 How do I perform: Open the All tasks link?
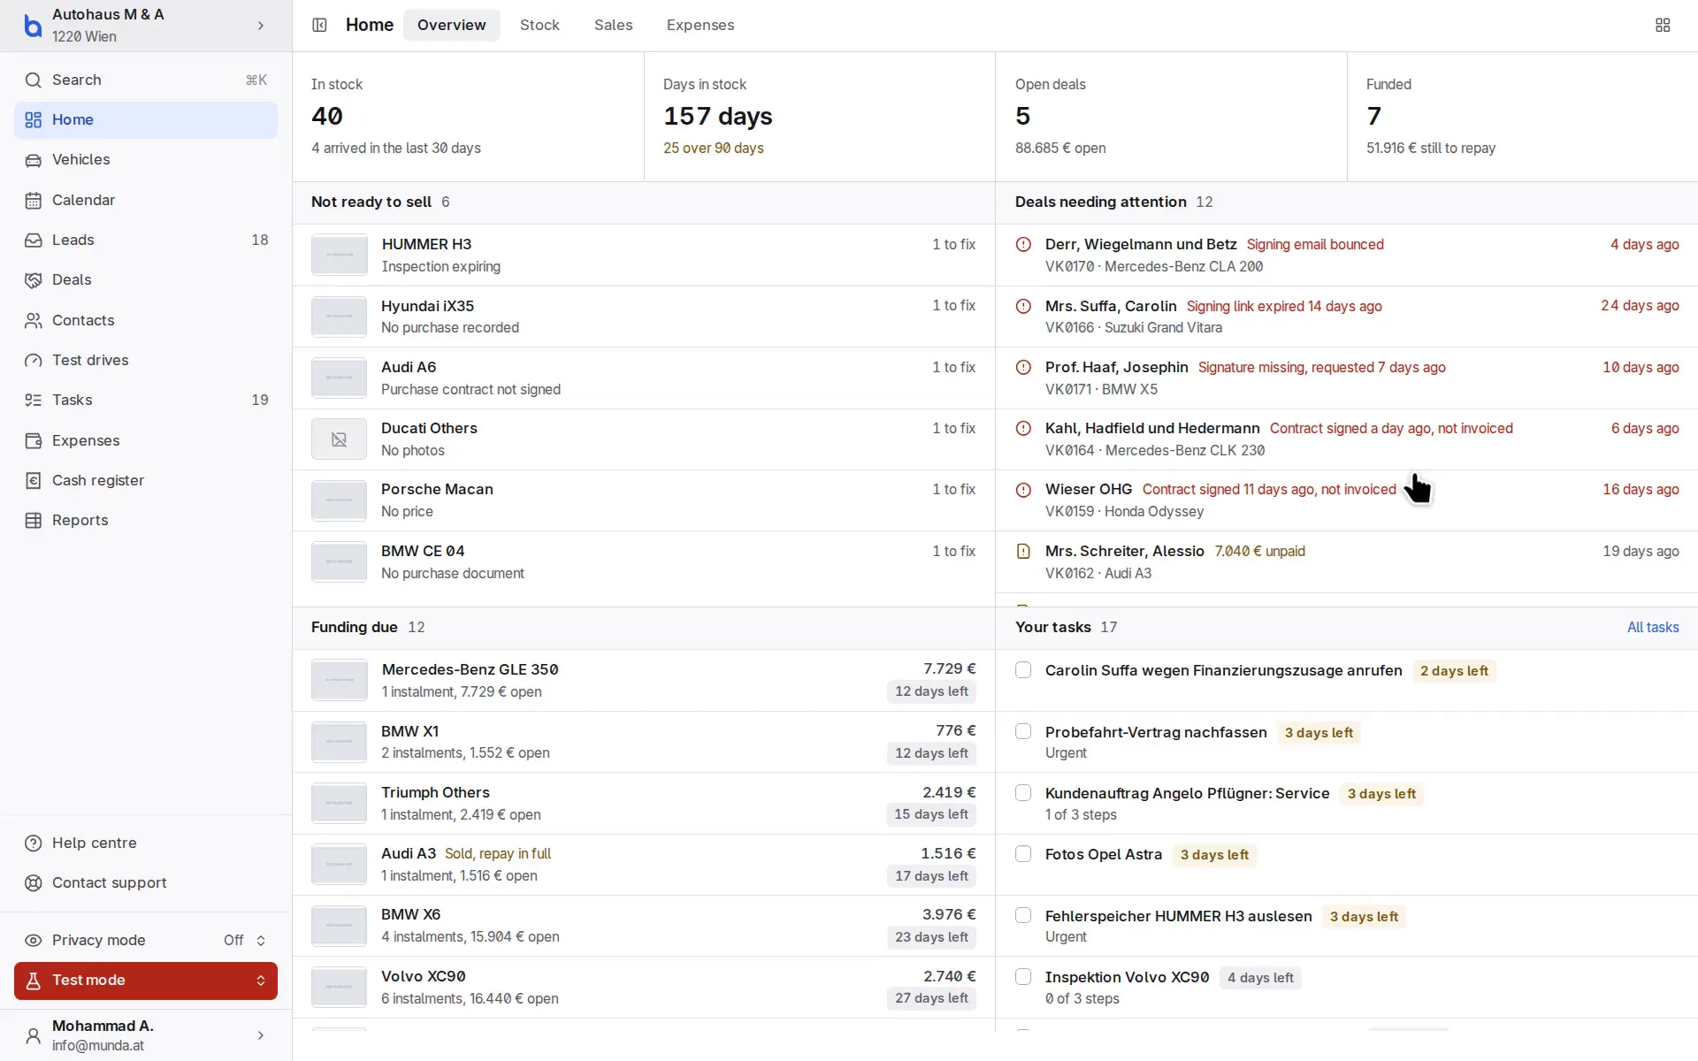[1653, 627]
